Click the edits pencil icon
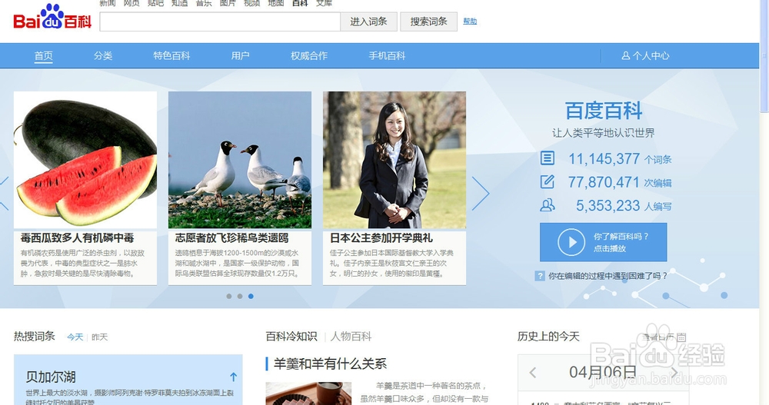769x405 pixels. 548,182
